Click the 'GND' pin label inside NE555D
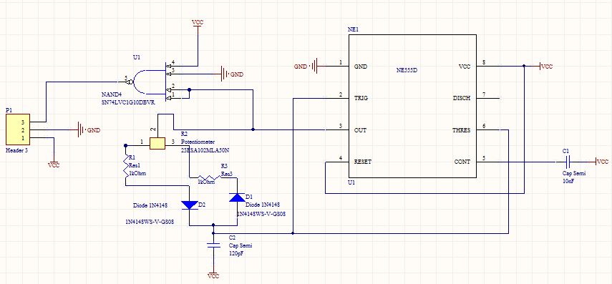 [360, 67]
